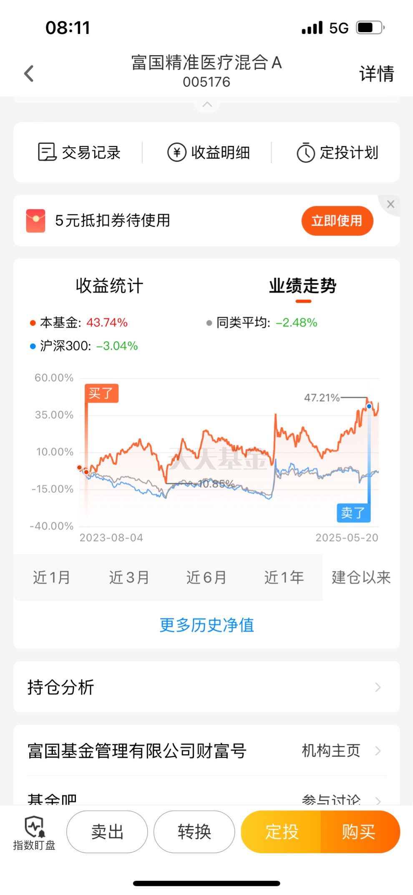The image size is (413, 895).
Task: Tap the 立即使用 coupon button
Action: point(337,221)
